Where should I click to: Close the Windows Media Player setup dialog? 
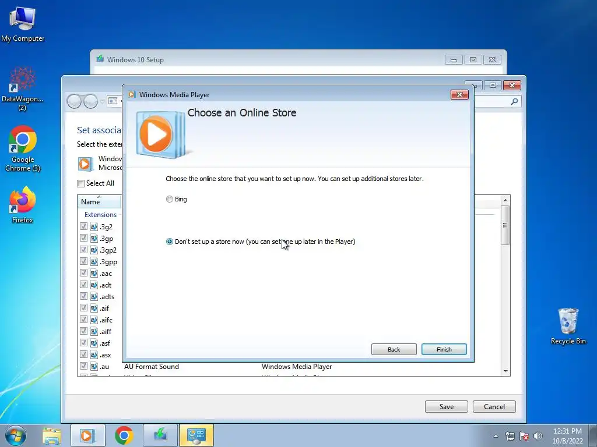[x=459, y=95]
